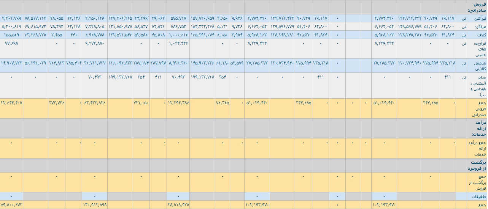
Task: Click the ۱۳۱,۷۵۰,۹۷۷ cell
Action: (121, 27)
